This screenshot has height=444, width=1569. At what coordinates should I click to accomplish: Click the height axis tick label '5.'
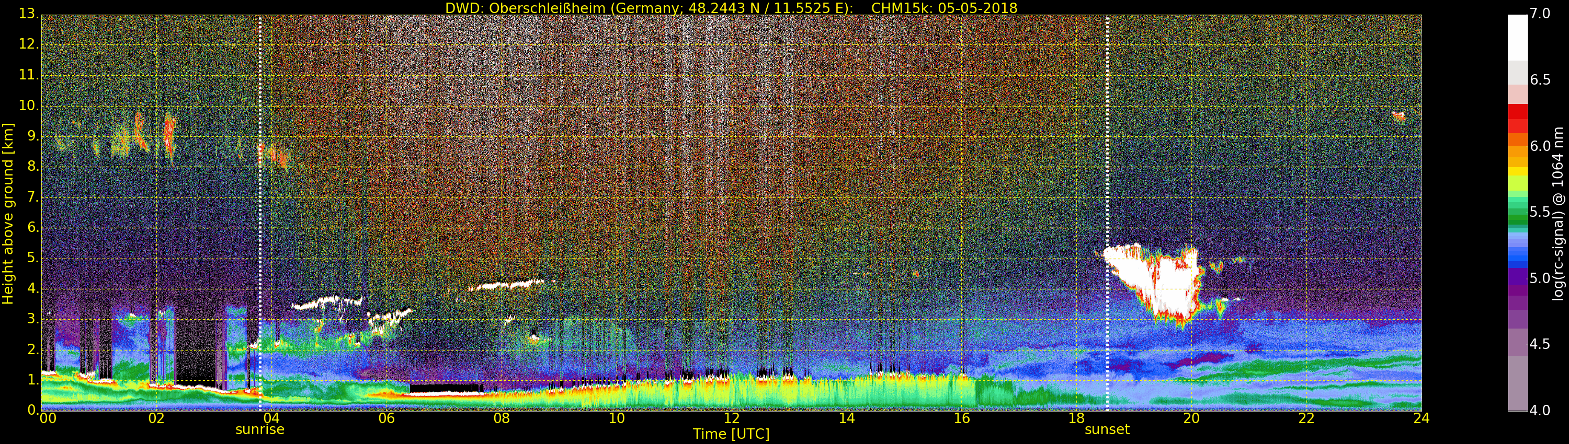(x=33, y=258)
